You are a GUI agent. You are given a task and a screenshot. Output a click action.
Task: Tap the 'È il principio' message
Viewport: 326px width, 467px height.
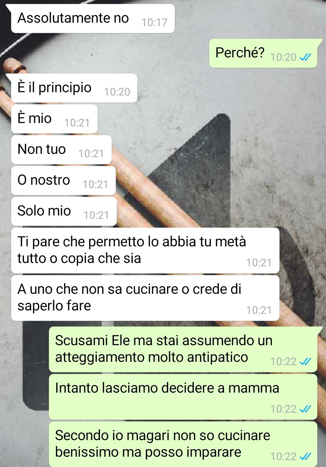point(74,88)
